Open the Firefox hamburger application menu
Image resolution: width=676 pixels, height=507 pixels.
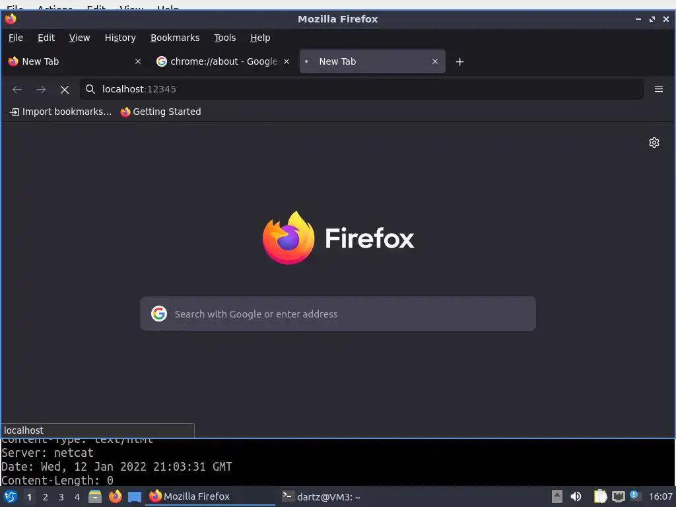coord(658,89)
